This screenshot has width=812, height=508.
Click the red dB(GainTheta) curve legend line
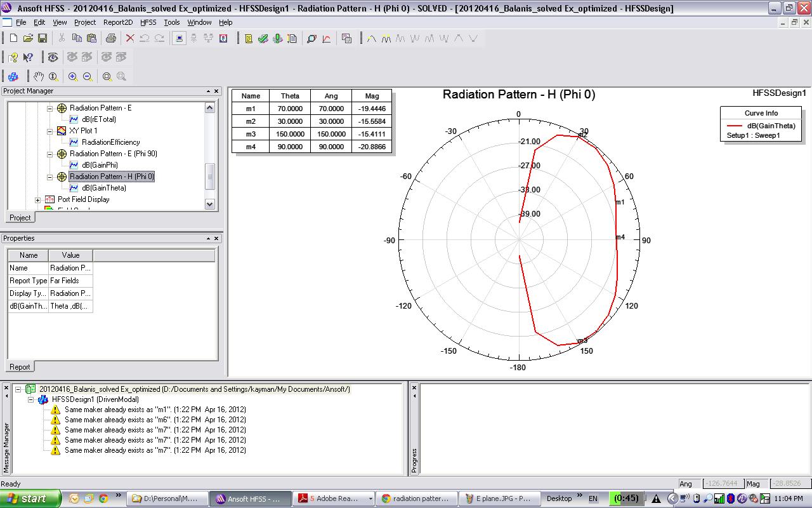[x=735, y=126]
